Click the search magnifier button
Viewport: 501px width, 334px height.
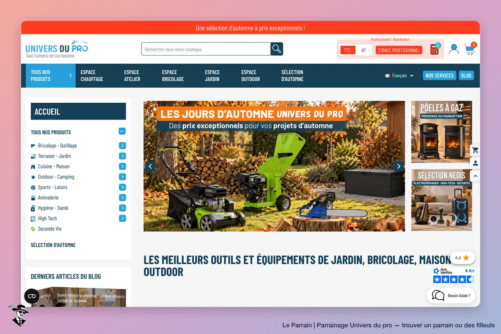[x=277, y=49]
